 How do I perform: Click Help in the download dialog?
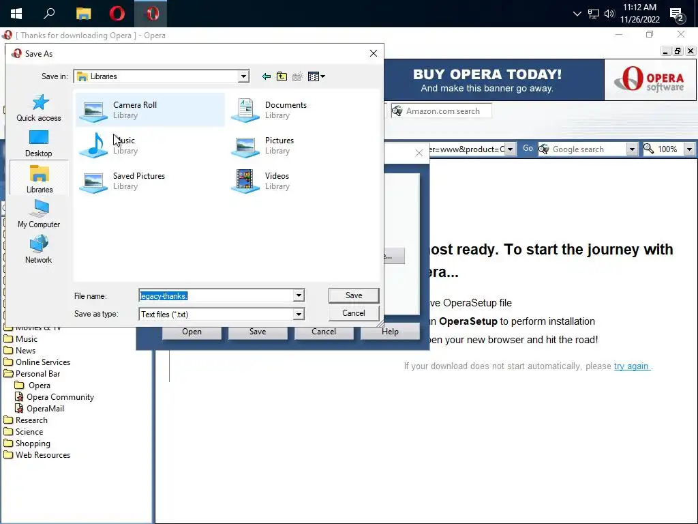click(390, 332)
